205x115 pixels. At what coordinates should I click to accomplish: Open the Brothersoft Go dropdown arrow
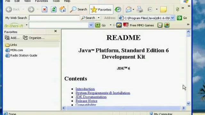(x=111, y=25)
